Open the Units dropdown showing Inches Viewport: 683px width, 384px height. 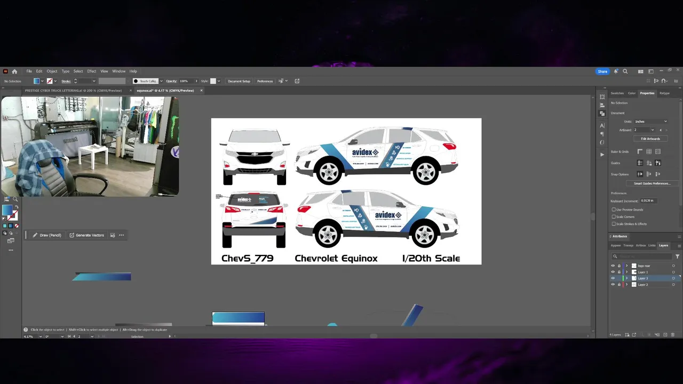(x=650, y=121)
